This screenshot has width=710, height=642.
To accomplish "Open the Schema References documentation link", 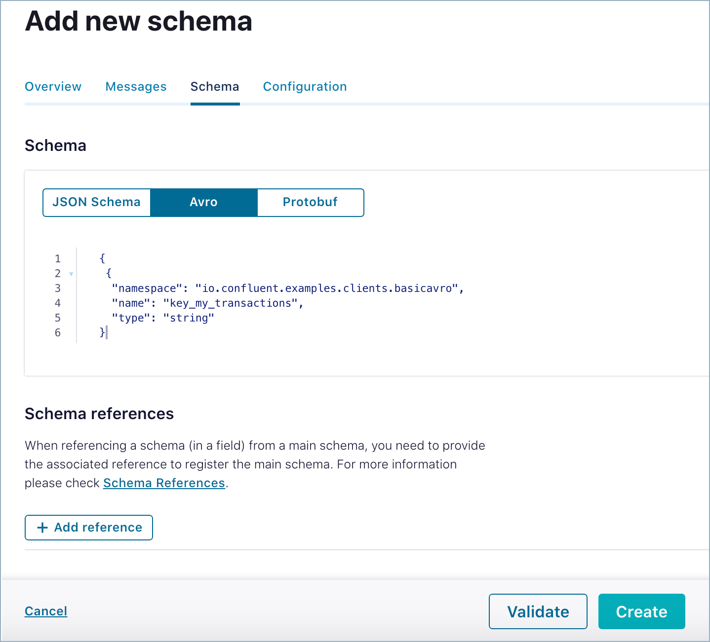I will pyautogui.click(x=164, y=483).
